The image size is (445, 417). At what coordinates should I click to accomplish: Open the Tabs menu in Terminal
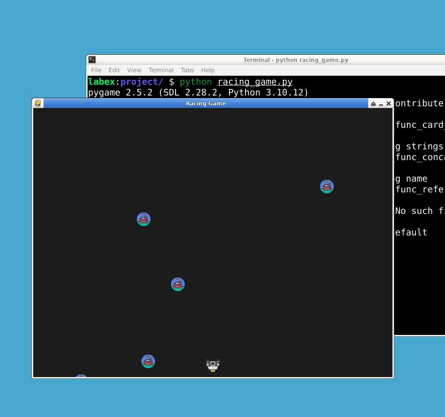click(187, 70)
